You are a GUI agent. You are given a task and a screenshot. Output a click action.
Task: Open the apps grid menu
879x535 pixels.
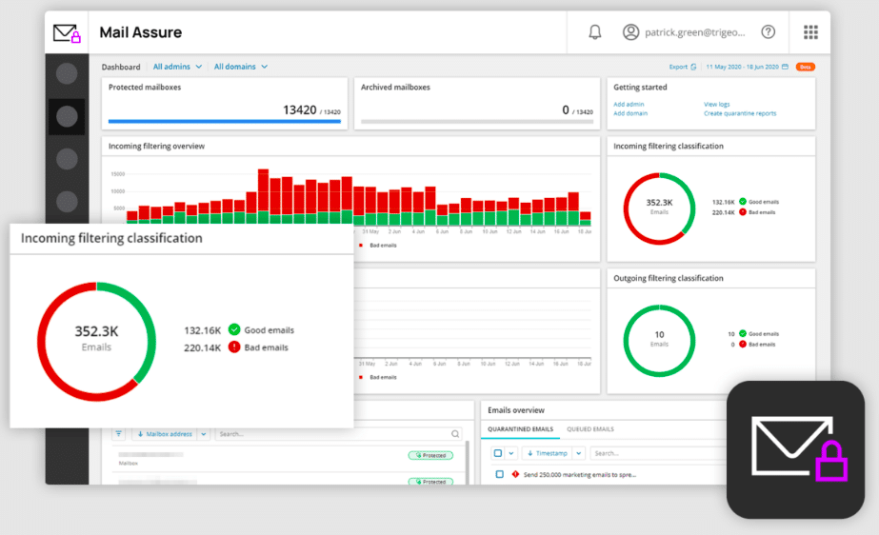810,32
